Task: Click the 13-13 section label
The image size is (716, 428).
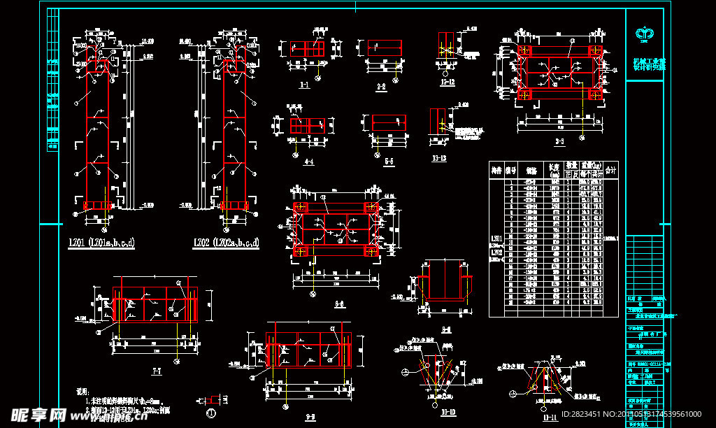Action: point(439,158)
